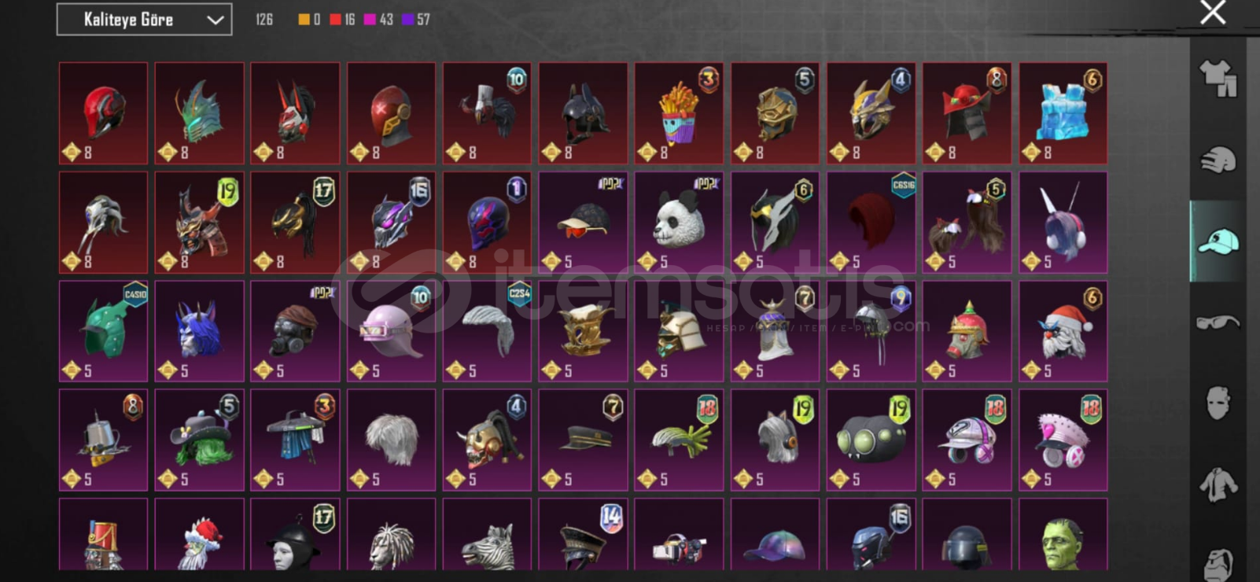The height and width of the screenshot is (582, 1260).
Task: Close the inventory with the X button
Action: (1213, 13)
